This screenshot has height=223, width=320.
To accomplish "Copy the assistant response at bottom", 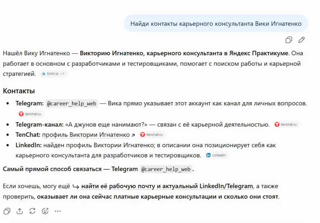I will pos(7,211).
